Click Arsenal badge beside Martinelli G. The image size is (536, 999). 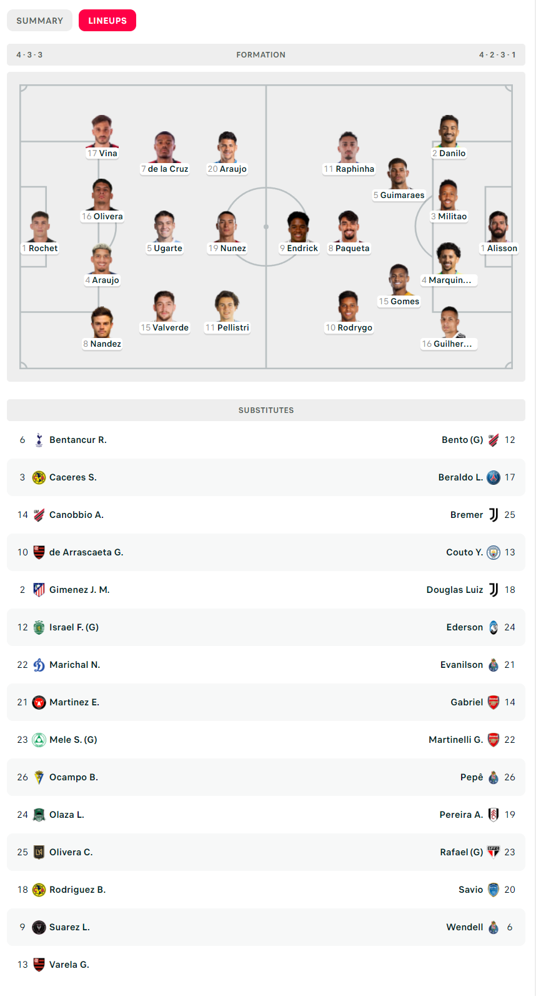pos(494,740)
